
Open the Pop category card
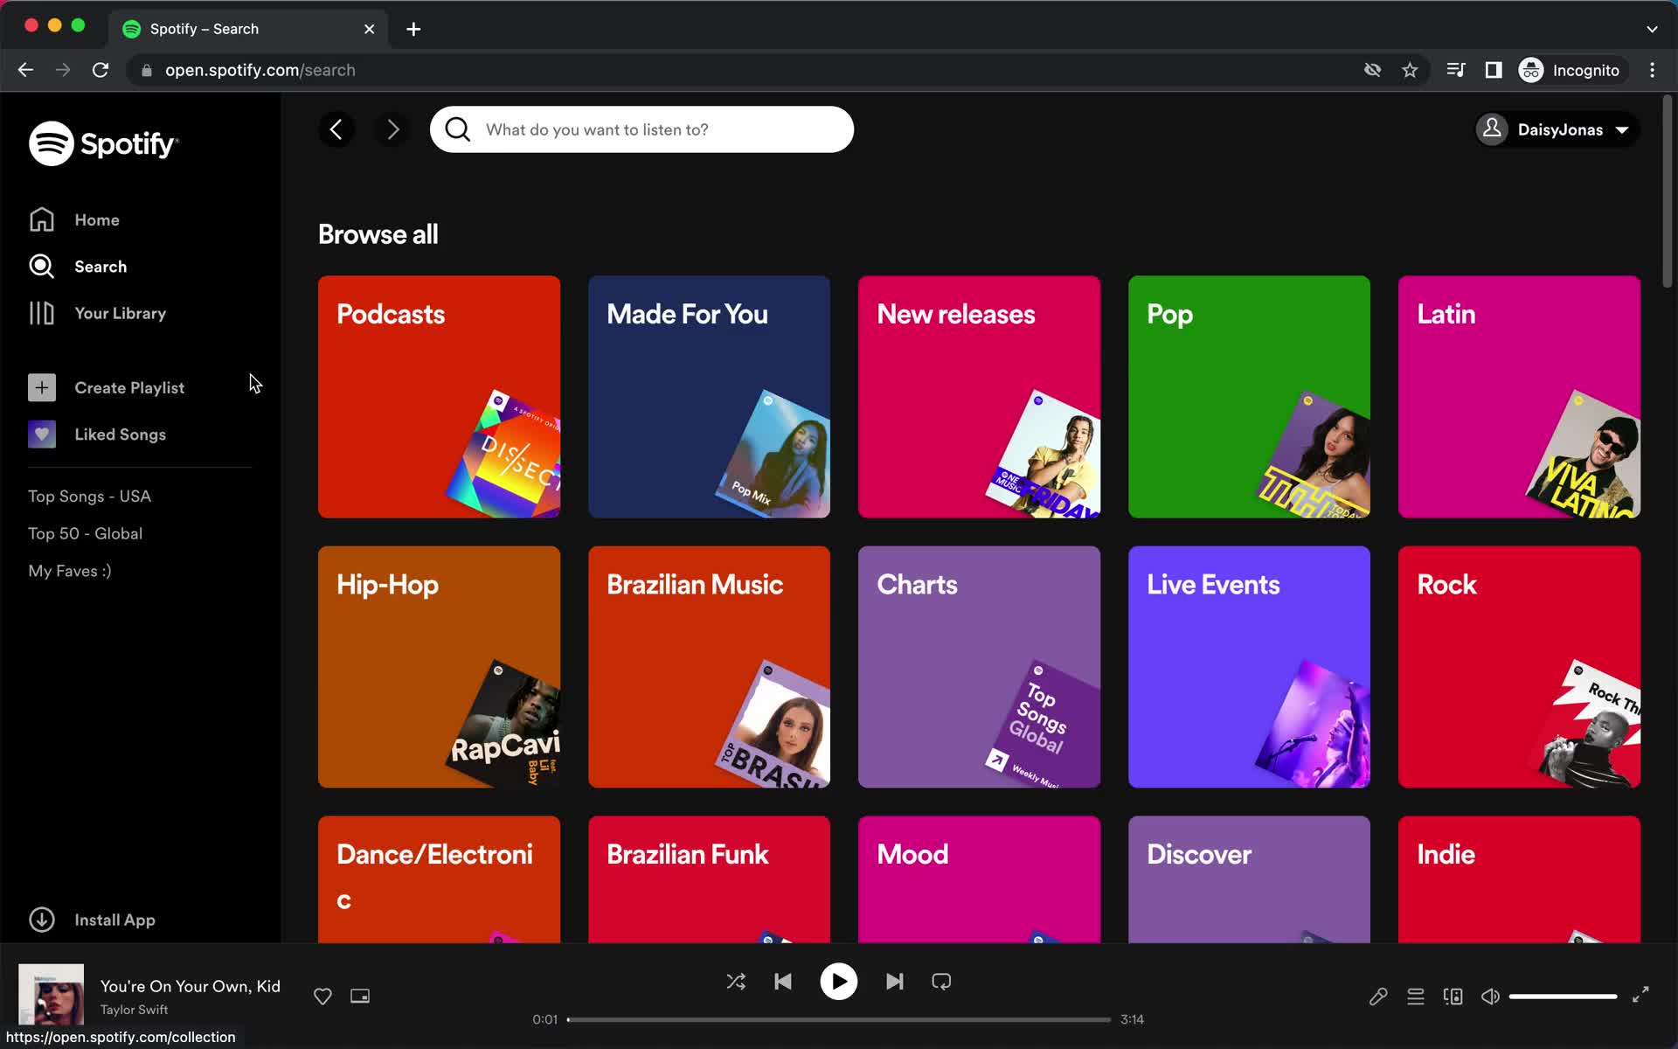click(1249, 397)
